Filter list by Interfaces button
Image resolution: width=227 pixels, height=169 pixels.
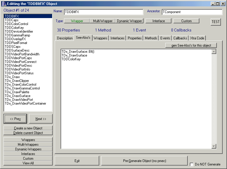point(28,154)
